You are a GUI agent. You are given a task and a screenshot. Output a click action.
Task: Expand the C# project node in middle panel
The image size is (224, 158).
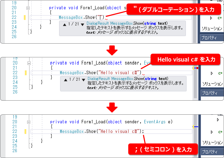click(x=212, y=73)
